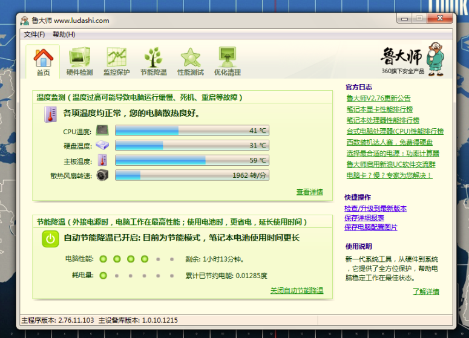Open 选择最合适的电源：功率计算器 link

393,154
